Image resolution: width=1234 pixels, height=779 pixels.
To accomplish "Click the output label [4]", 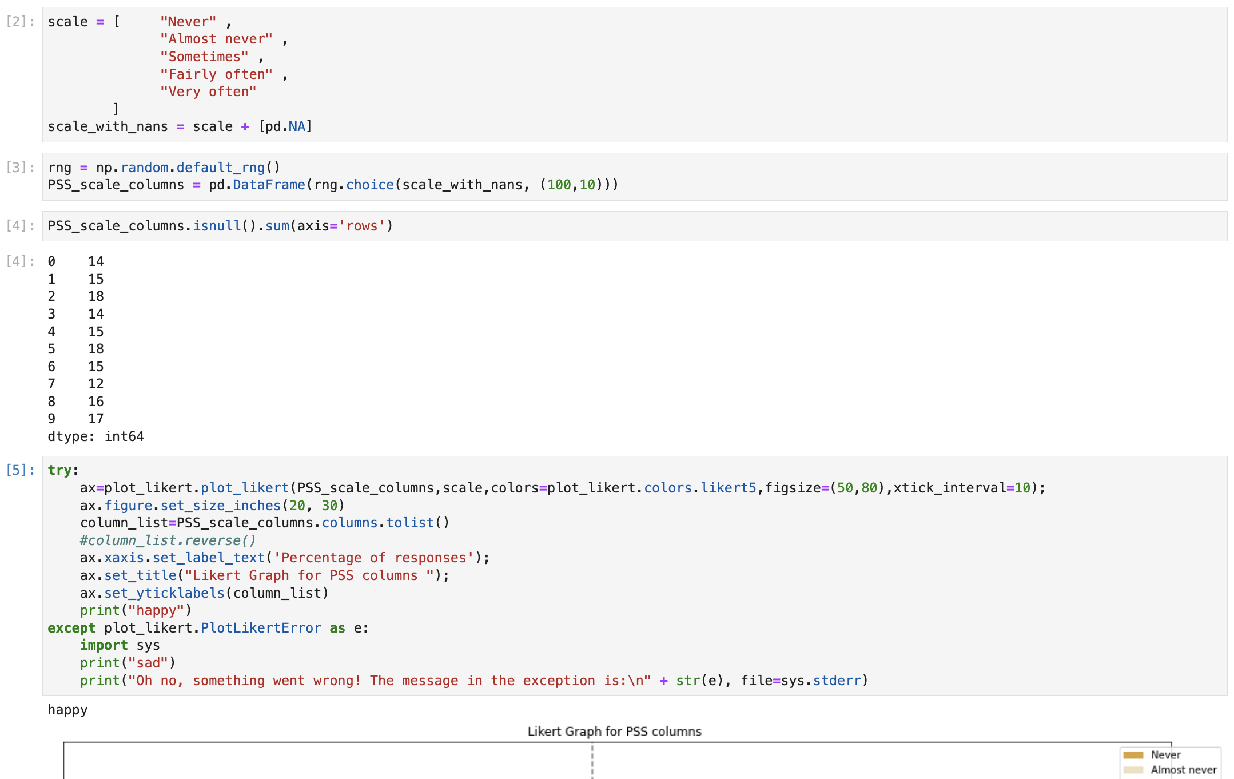I will [20, 261].
